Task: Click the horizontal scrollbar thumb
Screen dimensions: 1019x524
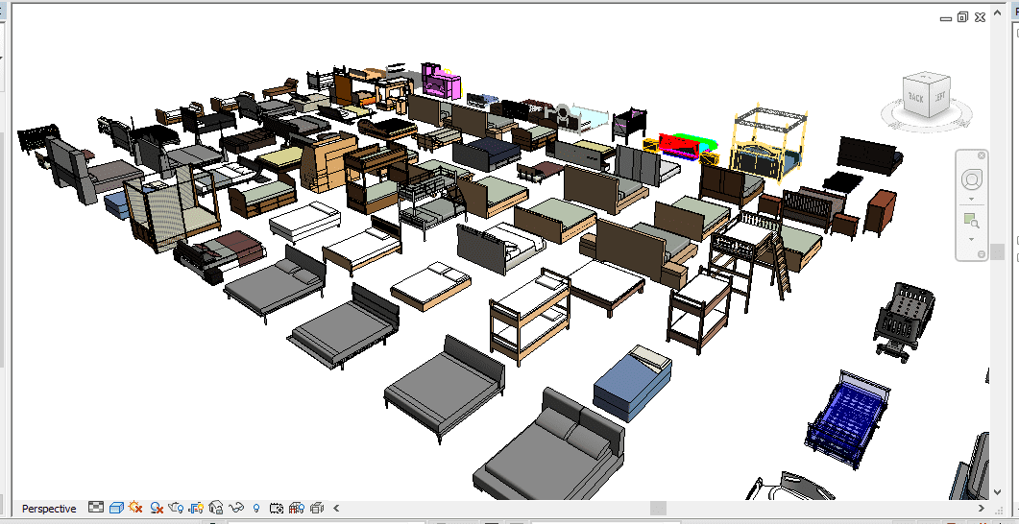Action: [x=658, y=508]
